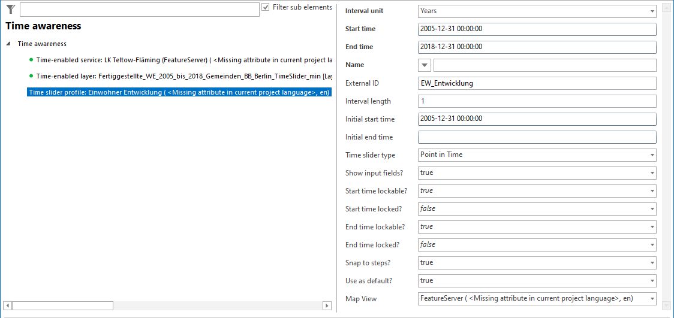Image resolution: width=674 pixels, height=318 pixels.
Task: Click the End time field
Action: pyautogui.click(x=537, y=47)
